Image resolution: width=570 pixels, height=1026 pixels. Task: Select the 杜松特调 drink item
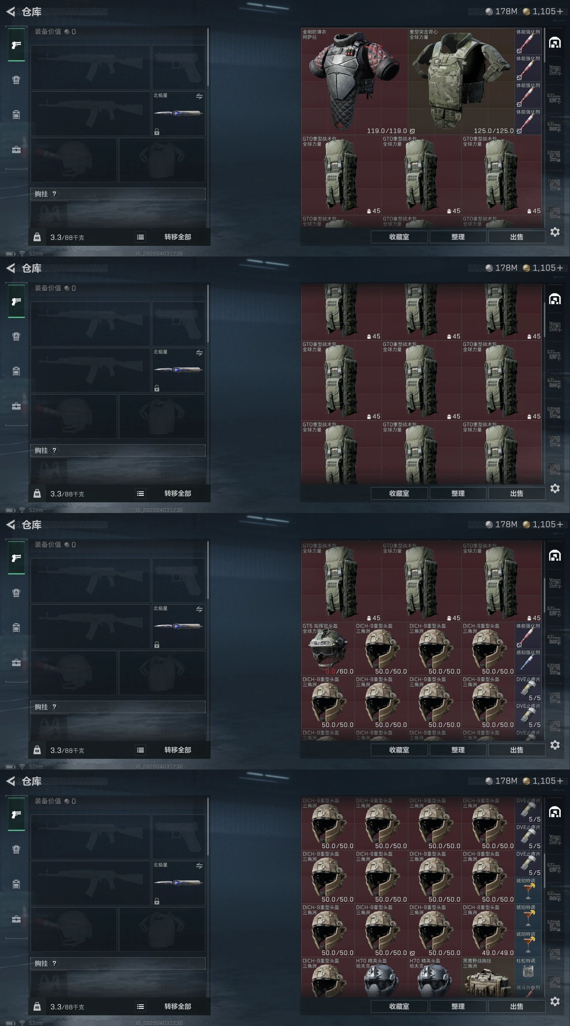528,970
